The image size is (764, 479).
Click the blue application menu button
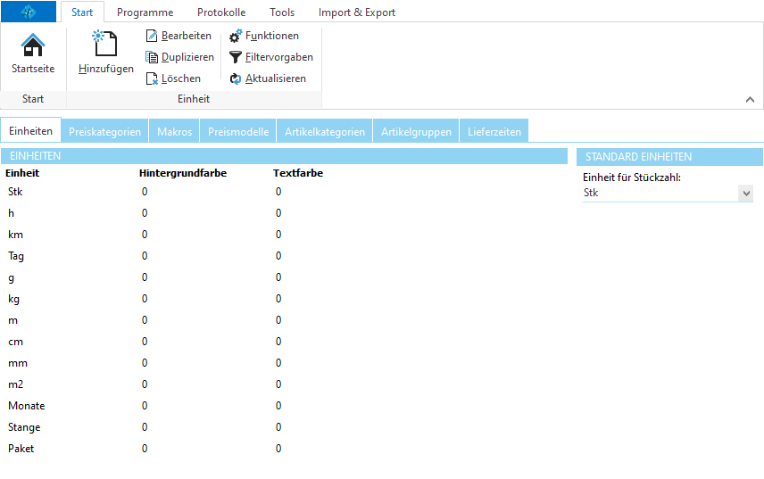pyautogui.click(x=29, y=12)
